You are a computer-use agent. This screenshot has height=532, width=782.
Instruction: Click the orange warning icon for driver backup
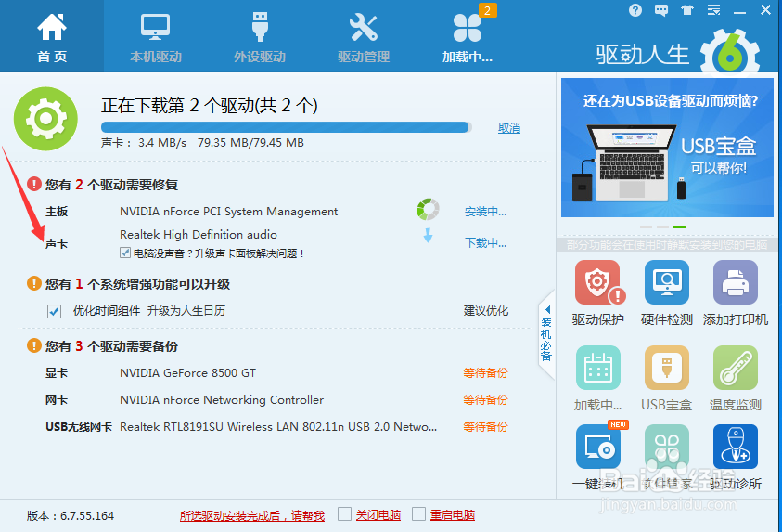[34, 345]
